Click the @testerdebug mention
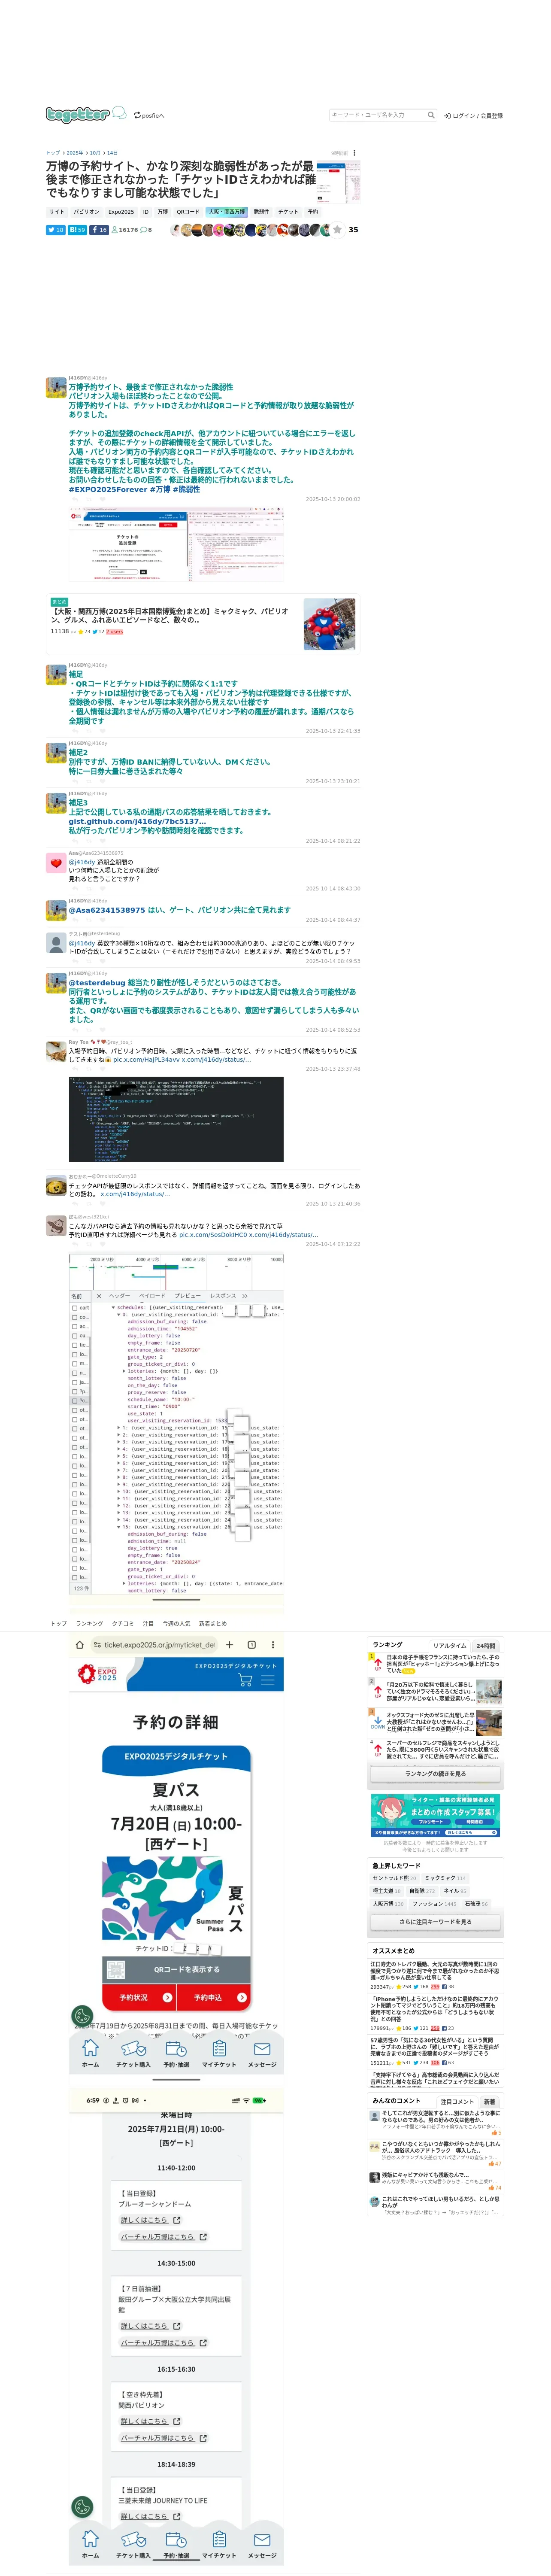The width and height of the screenshot is (551, 2576). (97, 983)
